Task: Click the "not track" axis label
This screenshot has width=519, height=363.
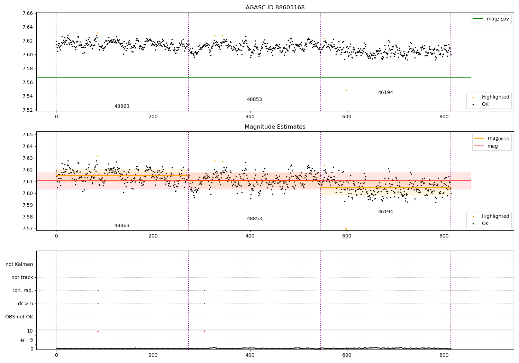Action: [22, 278]
